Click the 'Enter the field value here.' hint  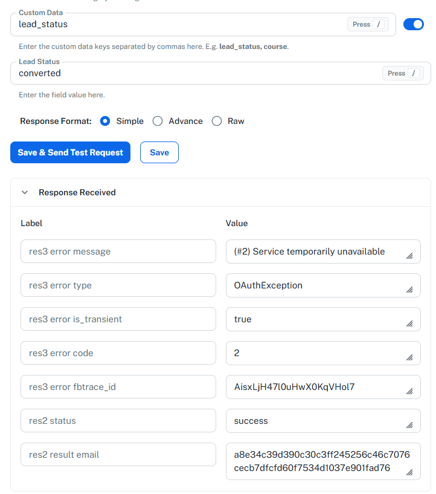[x=62, y=95]
